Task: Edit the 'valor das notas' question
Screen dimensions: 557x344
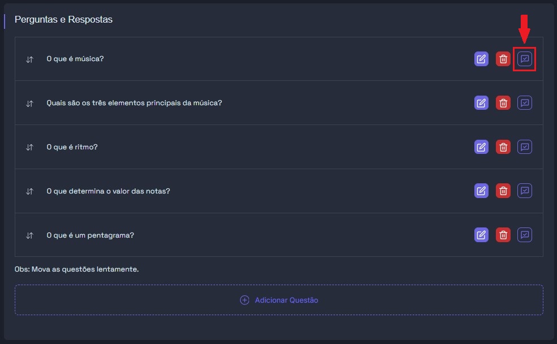Action: click(x=481, y=191)
